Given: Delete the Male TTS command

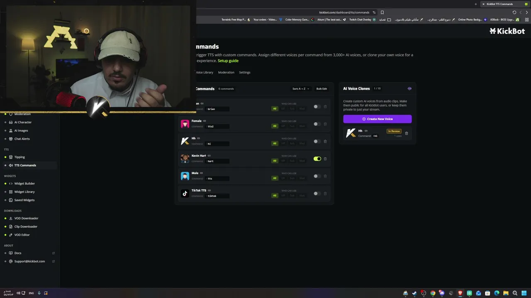Looking at the screenshot, I should click(x=325, y=176).
